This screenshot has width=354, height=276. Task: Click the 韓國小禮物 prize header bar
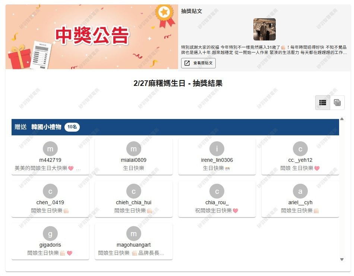(x=175, y=127)
